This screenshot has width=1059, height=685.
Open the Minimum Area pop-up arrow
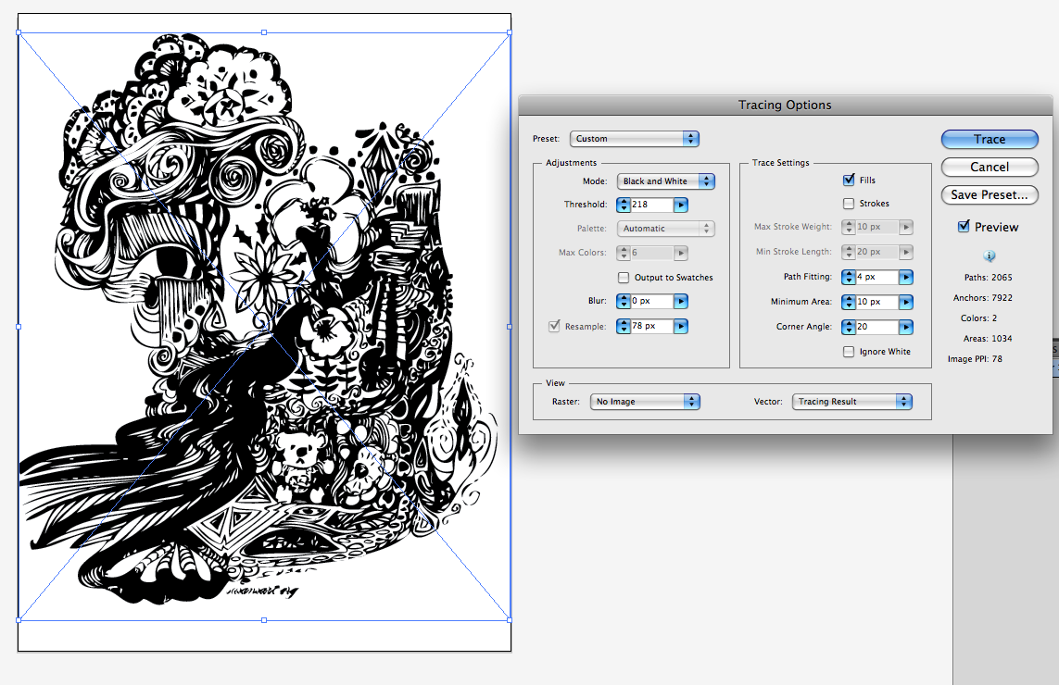tap(905, 301)
